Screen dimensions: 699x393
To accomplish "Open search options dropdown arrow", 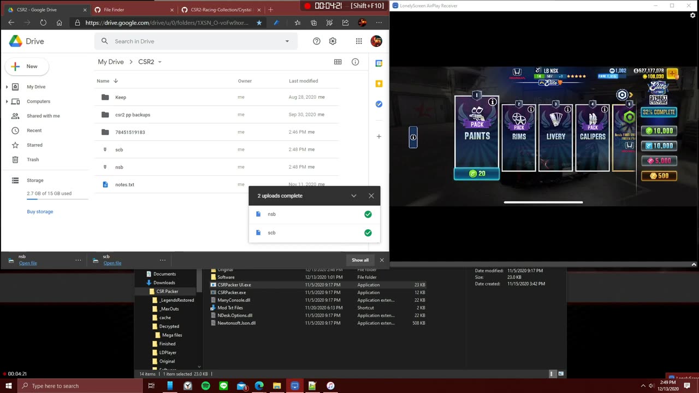I will click(x=287, y=41).
